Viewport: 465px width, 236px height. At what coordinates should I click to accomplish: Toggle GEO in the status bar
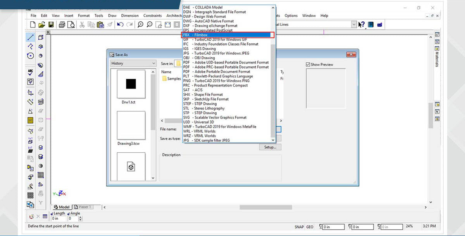(x=310, y=227)
